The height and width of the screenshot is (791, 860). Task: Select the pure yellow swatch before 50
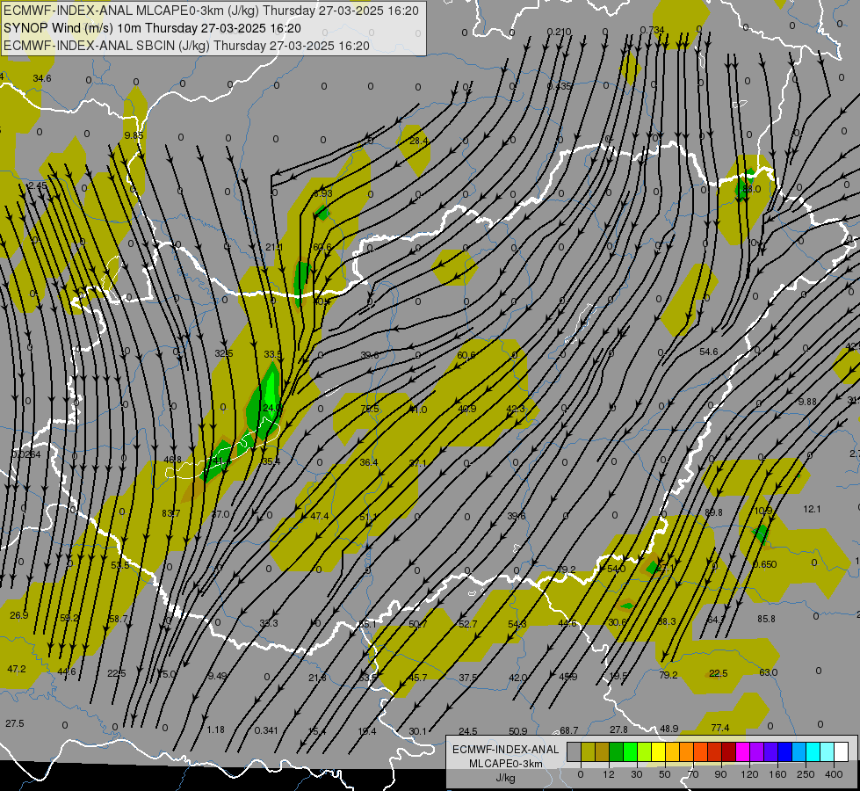[658, 752]
